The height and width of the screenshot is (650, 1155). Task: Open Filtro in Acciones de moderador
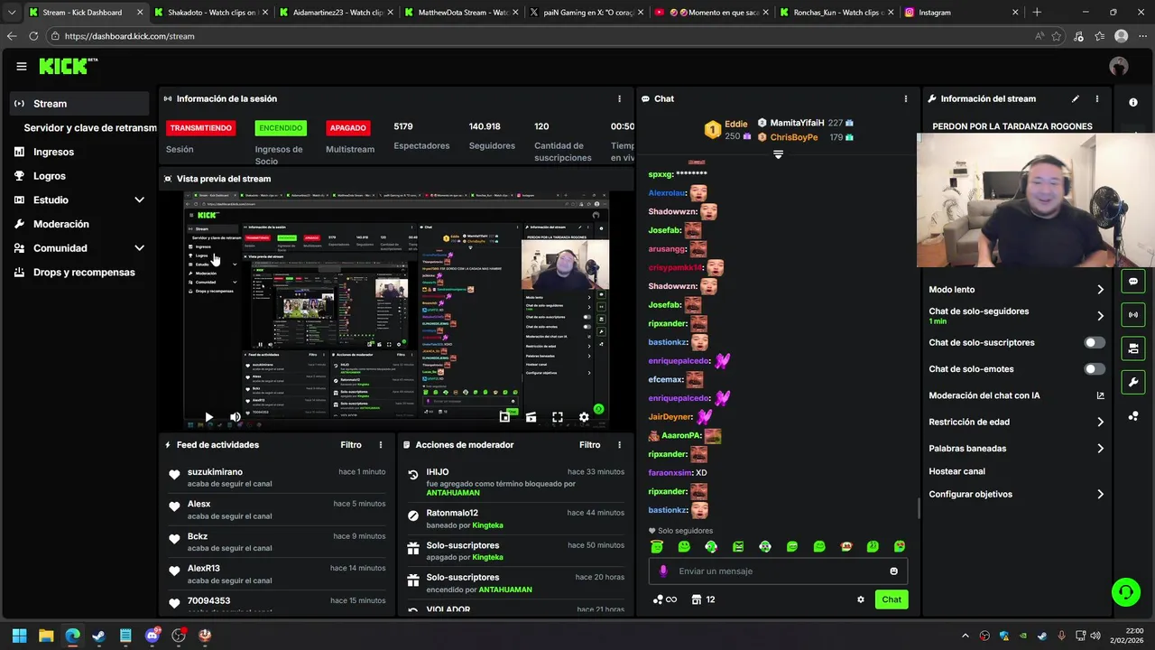(x=589, y=445)
